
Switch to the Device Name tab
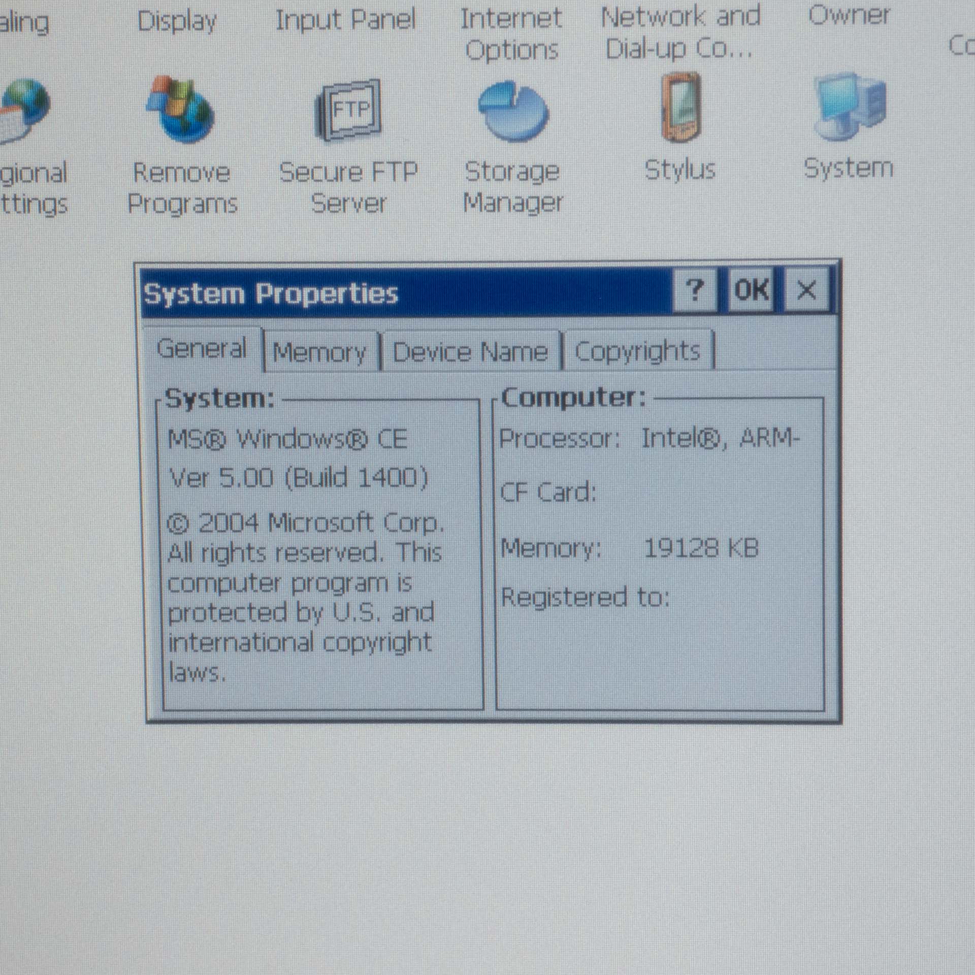(471, 352)
